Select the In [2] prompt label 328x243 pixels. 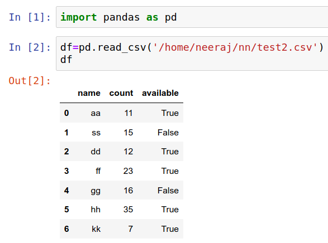pos(30,47)
